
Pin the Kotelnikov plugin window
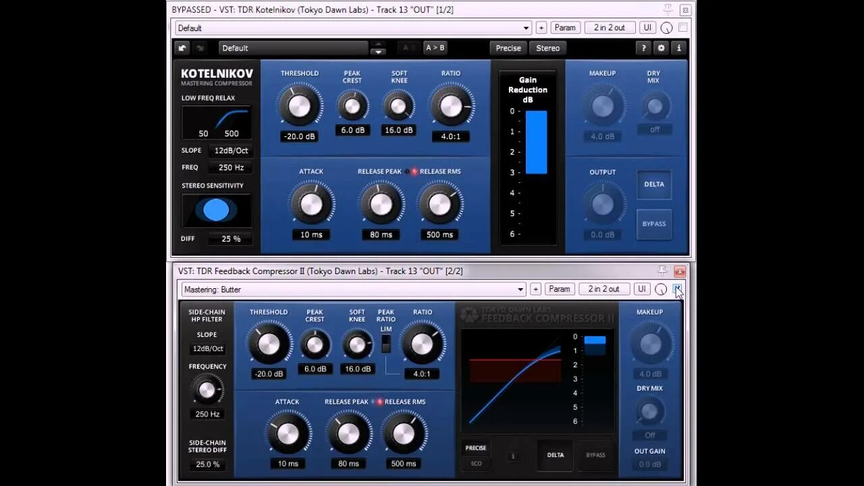click(x=668, y=9)
